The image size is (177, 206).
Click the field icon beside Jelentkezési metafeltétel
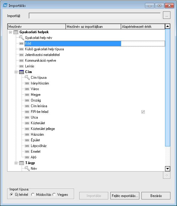pyautogui.click(x=22, y=55)
